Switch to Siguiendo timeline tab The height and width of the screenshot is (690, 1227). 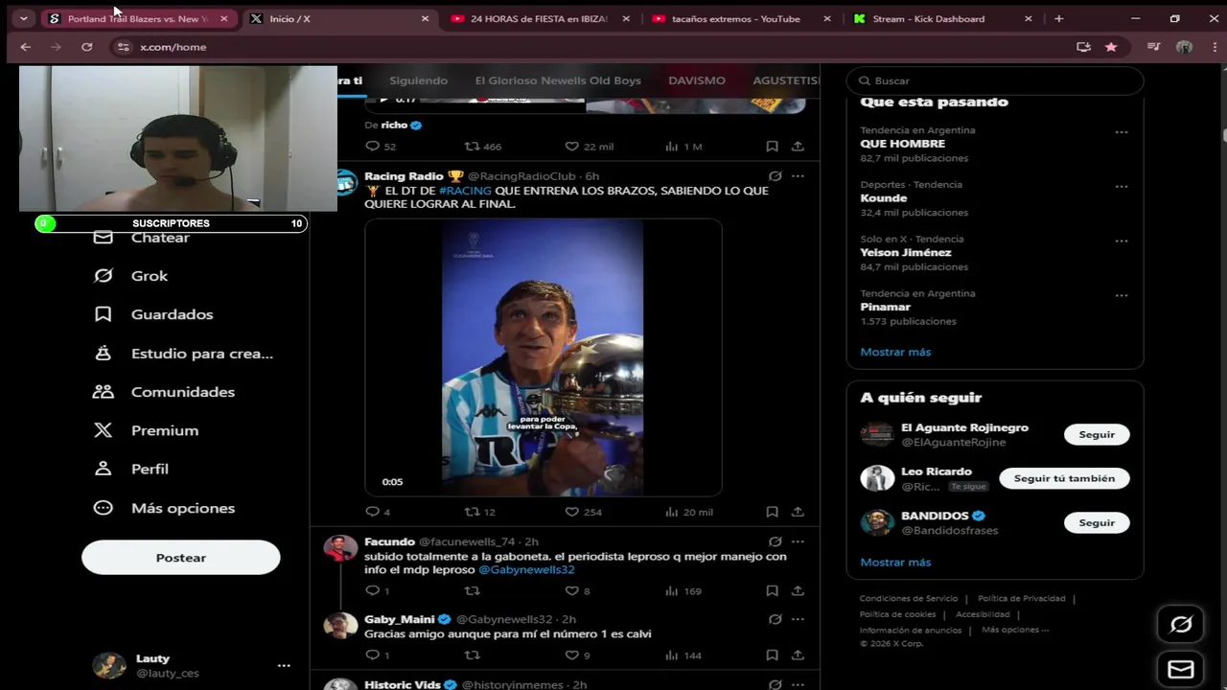(419, 80)
